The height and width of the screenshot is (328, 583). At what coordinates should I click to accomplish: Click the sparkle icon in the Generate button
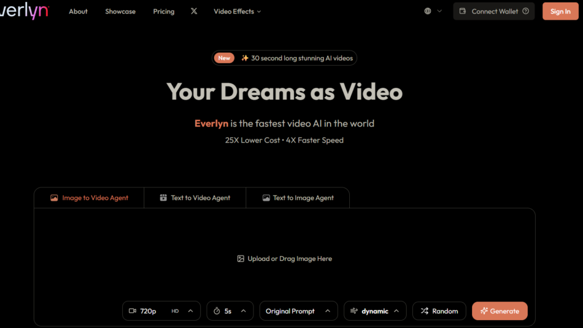click(x=484, y=311)
